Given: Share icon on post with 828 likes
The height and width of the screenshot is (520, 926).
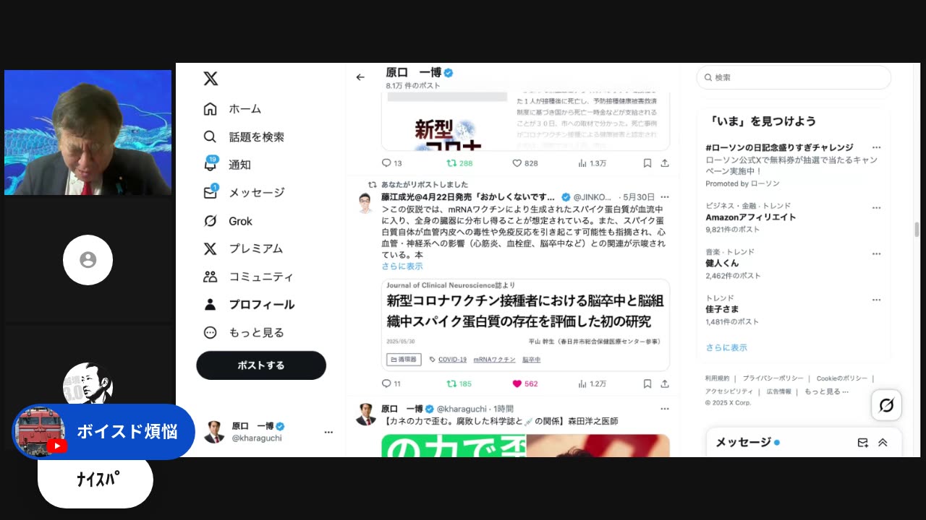Looking at the screenshot, I should coord(665,163).
